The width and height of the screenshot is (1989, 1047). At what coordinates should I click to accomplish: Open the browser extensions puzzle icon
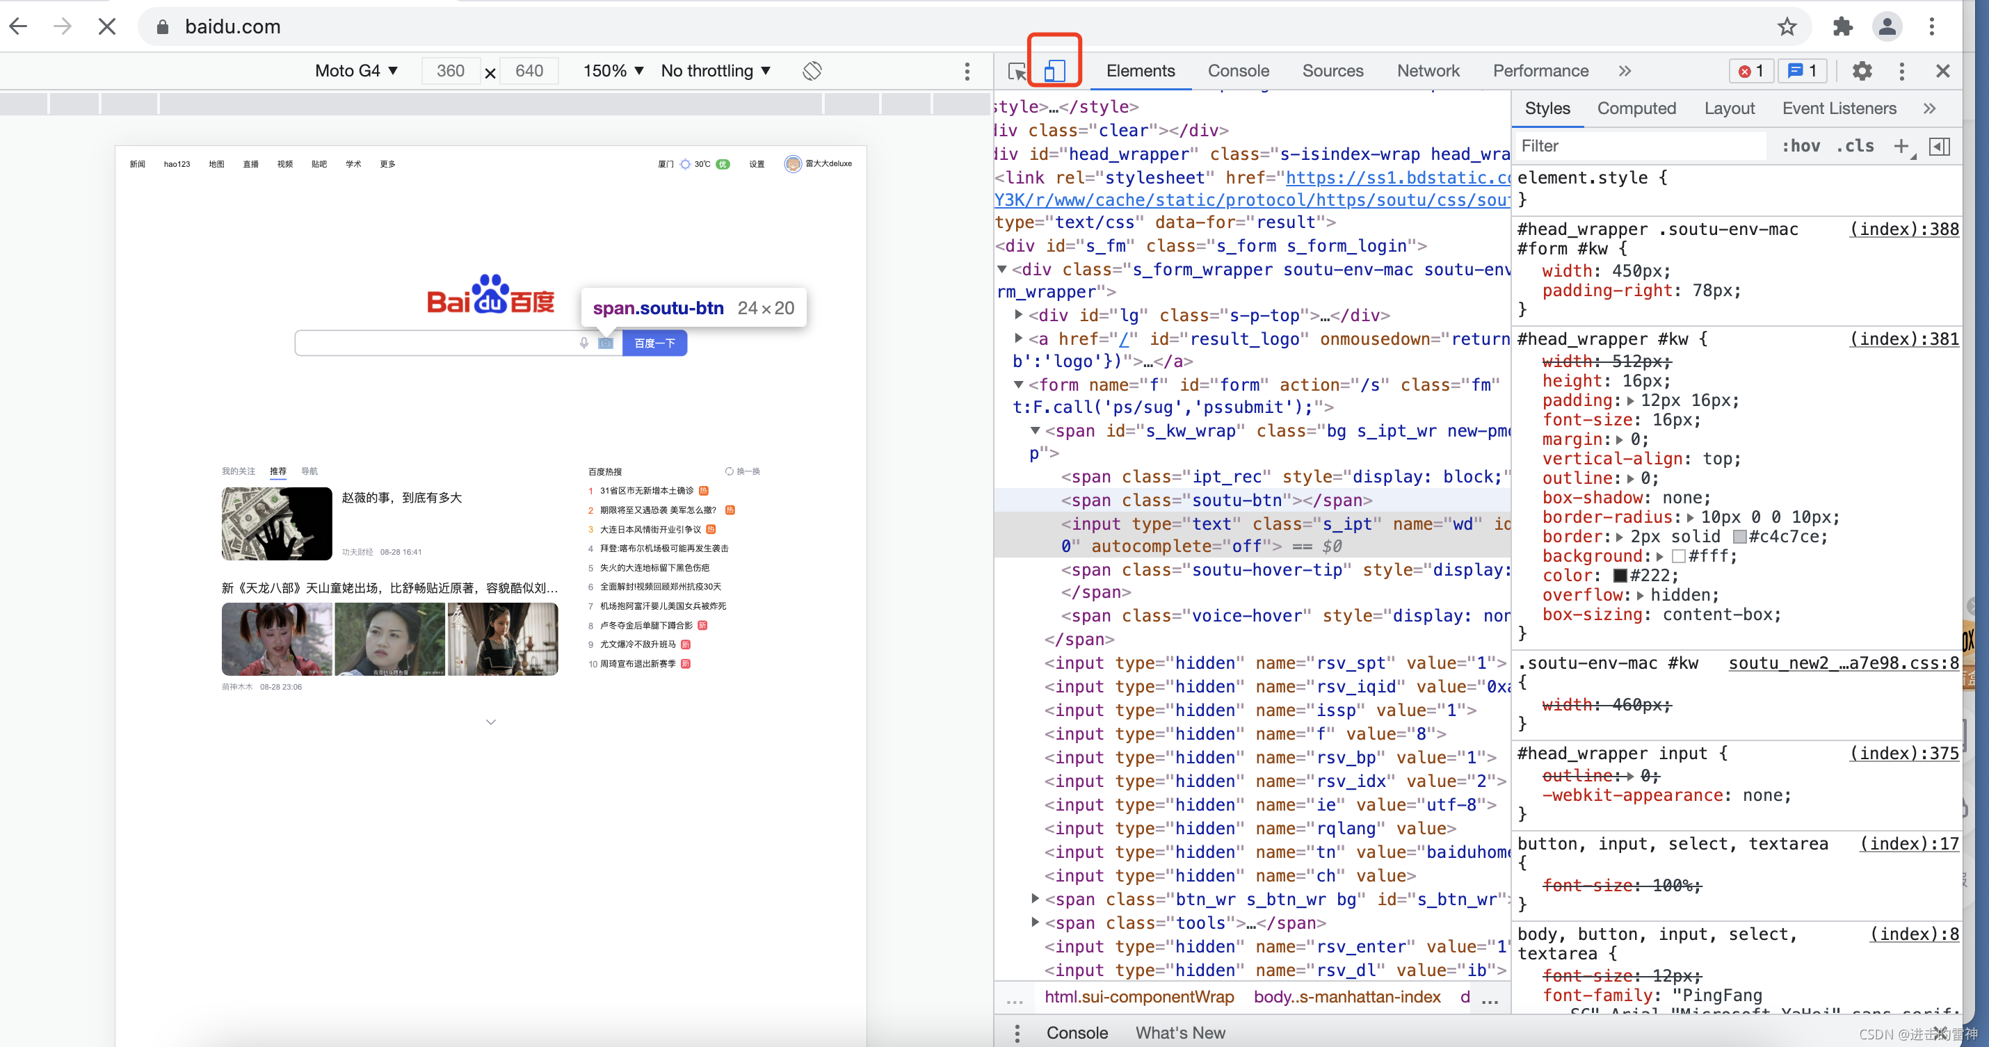click(1842, 27)
